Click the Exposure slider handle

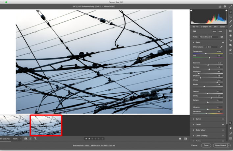pyautogui.click(x=208, y=65)
